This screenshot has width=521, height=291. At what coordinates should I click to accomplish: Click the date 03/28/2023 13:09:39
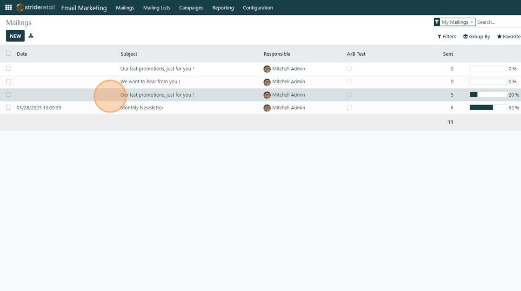click(39, 108)
